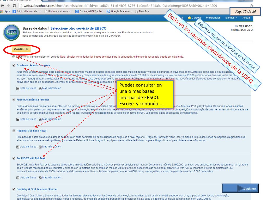Open Regional Business News database link
267x200 pixels.
click(x=31, y=131)
